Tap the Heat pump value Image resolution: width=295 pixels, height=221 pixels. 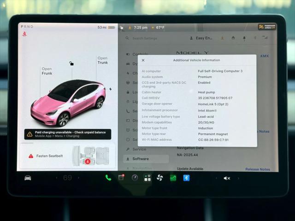(x=206, y=92)
